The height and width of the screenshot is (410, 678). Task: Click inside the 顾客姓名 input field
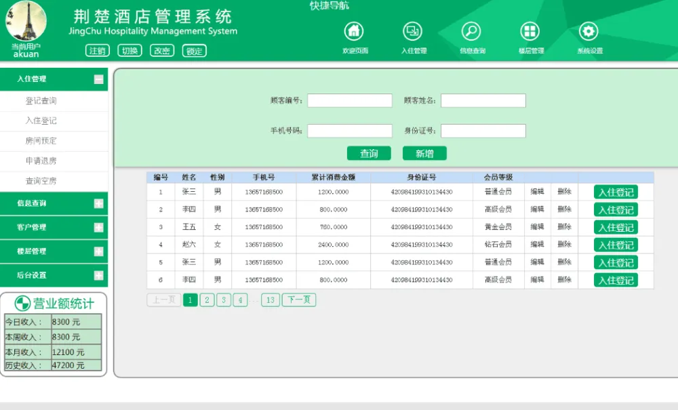[483, 100]
